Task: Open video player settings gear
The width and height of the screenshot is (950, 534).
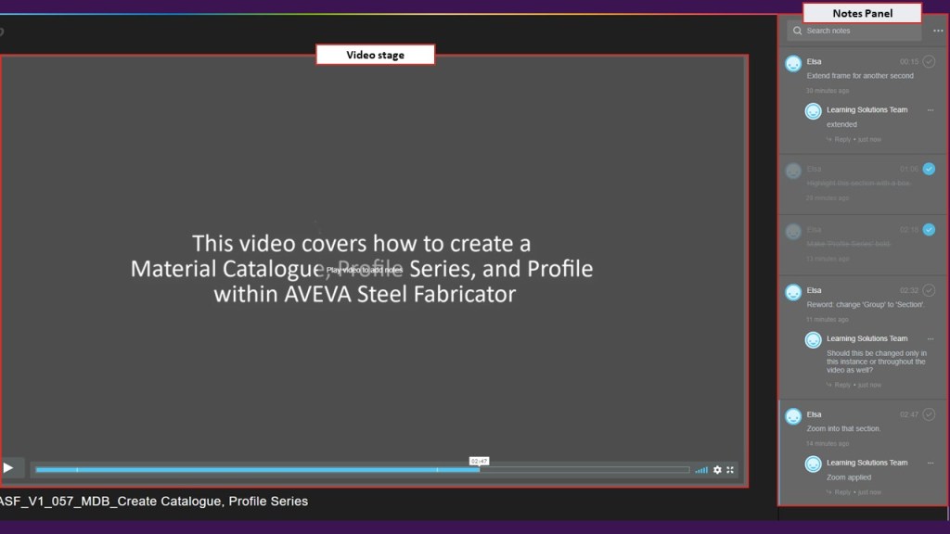Action: click(717, 470)
